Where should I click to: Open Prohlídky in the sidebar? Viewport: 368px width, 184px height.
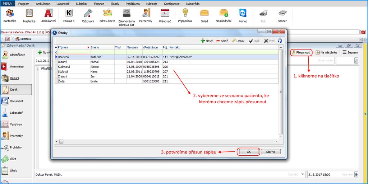pos(16,147)
